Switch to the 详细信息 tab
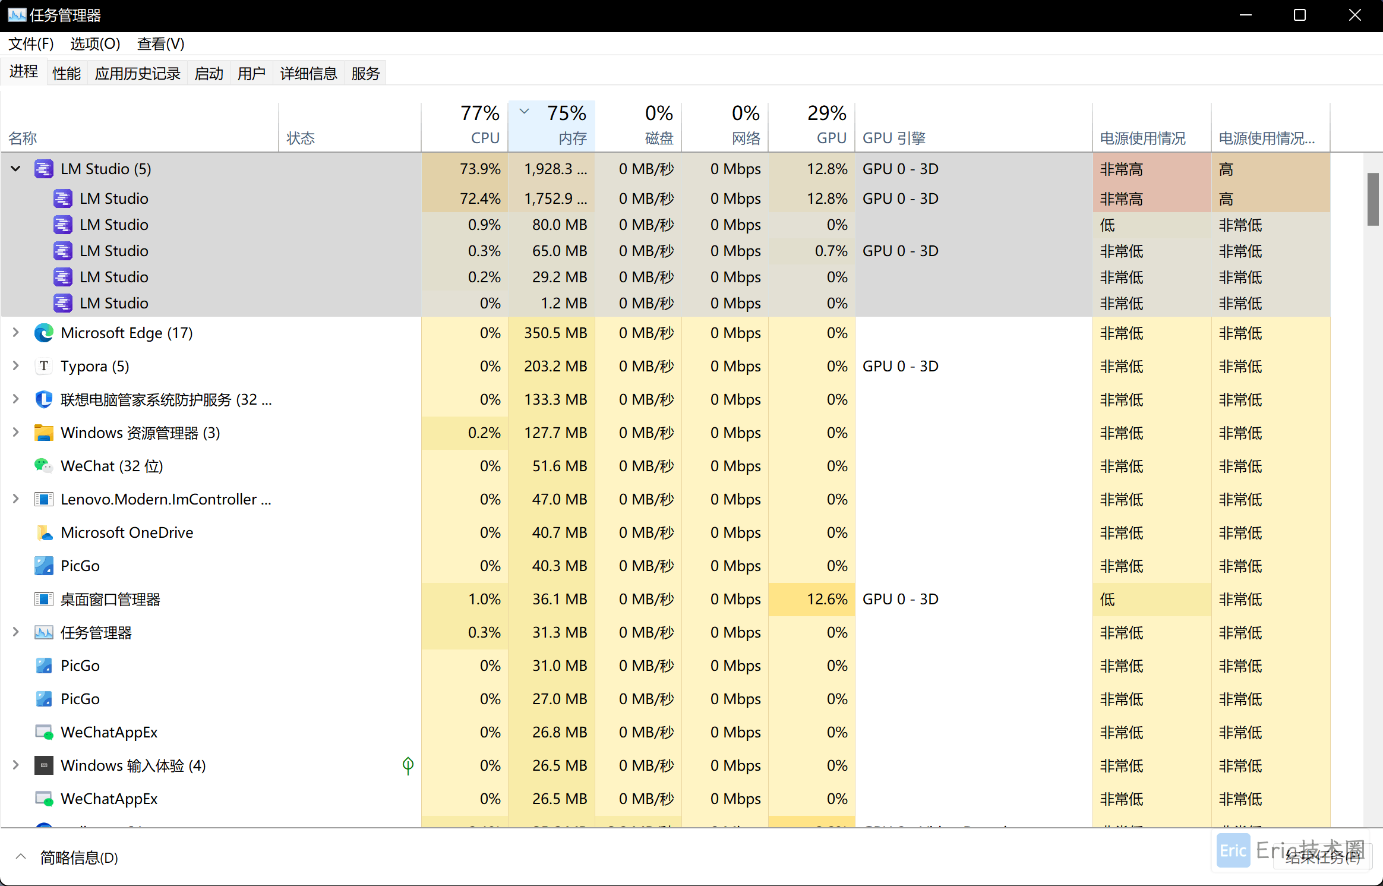The height and width of the screenshot is (886, 1383). (x=309, y=73)
